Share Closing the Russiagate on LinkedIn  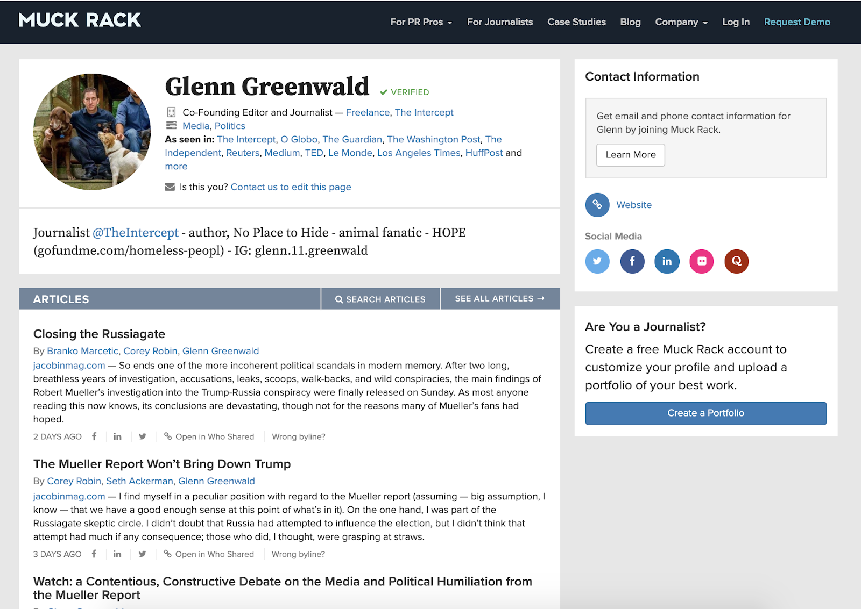tap(117, 436)
